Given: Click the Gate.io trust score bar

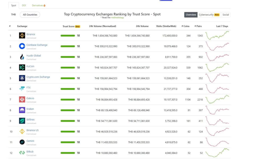Looking at the screenshot, I should 68,99.
